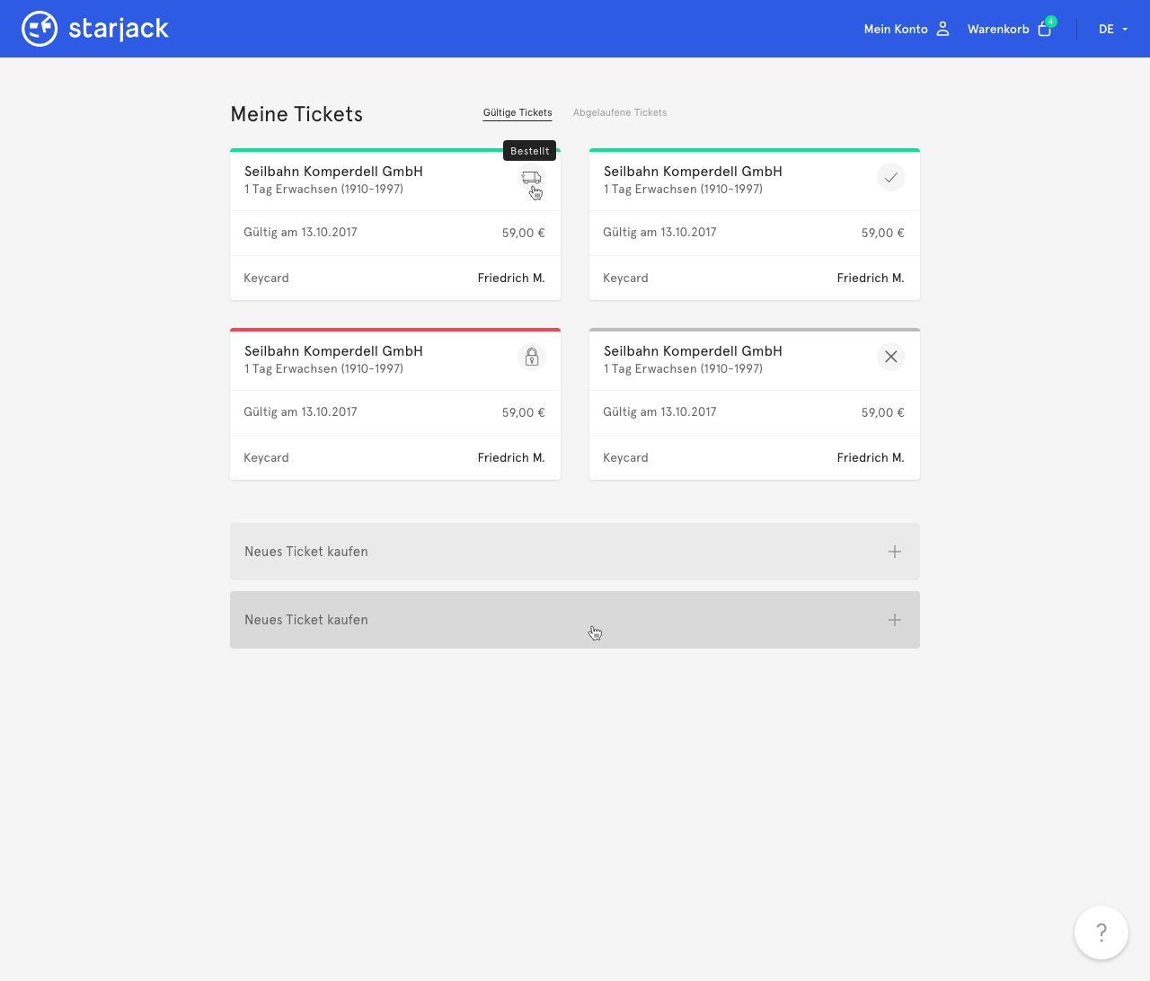
Task: Open the question mark help button
Action: coord(1101,932)
